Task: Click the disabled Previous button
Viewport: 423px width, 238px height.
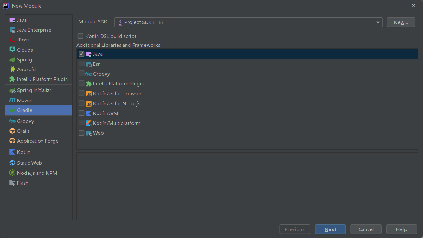Action: point(294,229)
